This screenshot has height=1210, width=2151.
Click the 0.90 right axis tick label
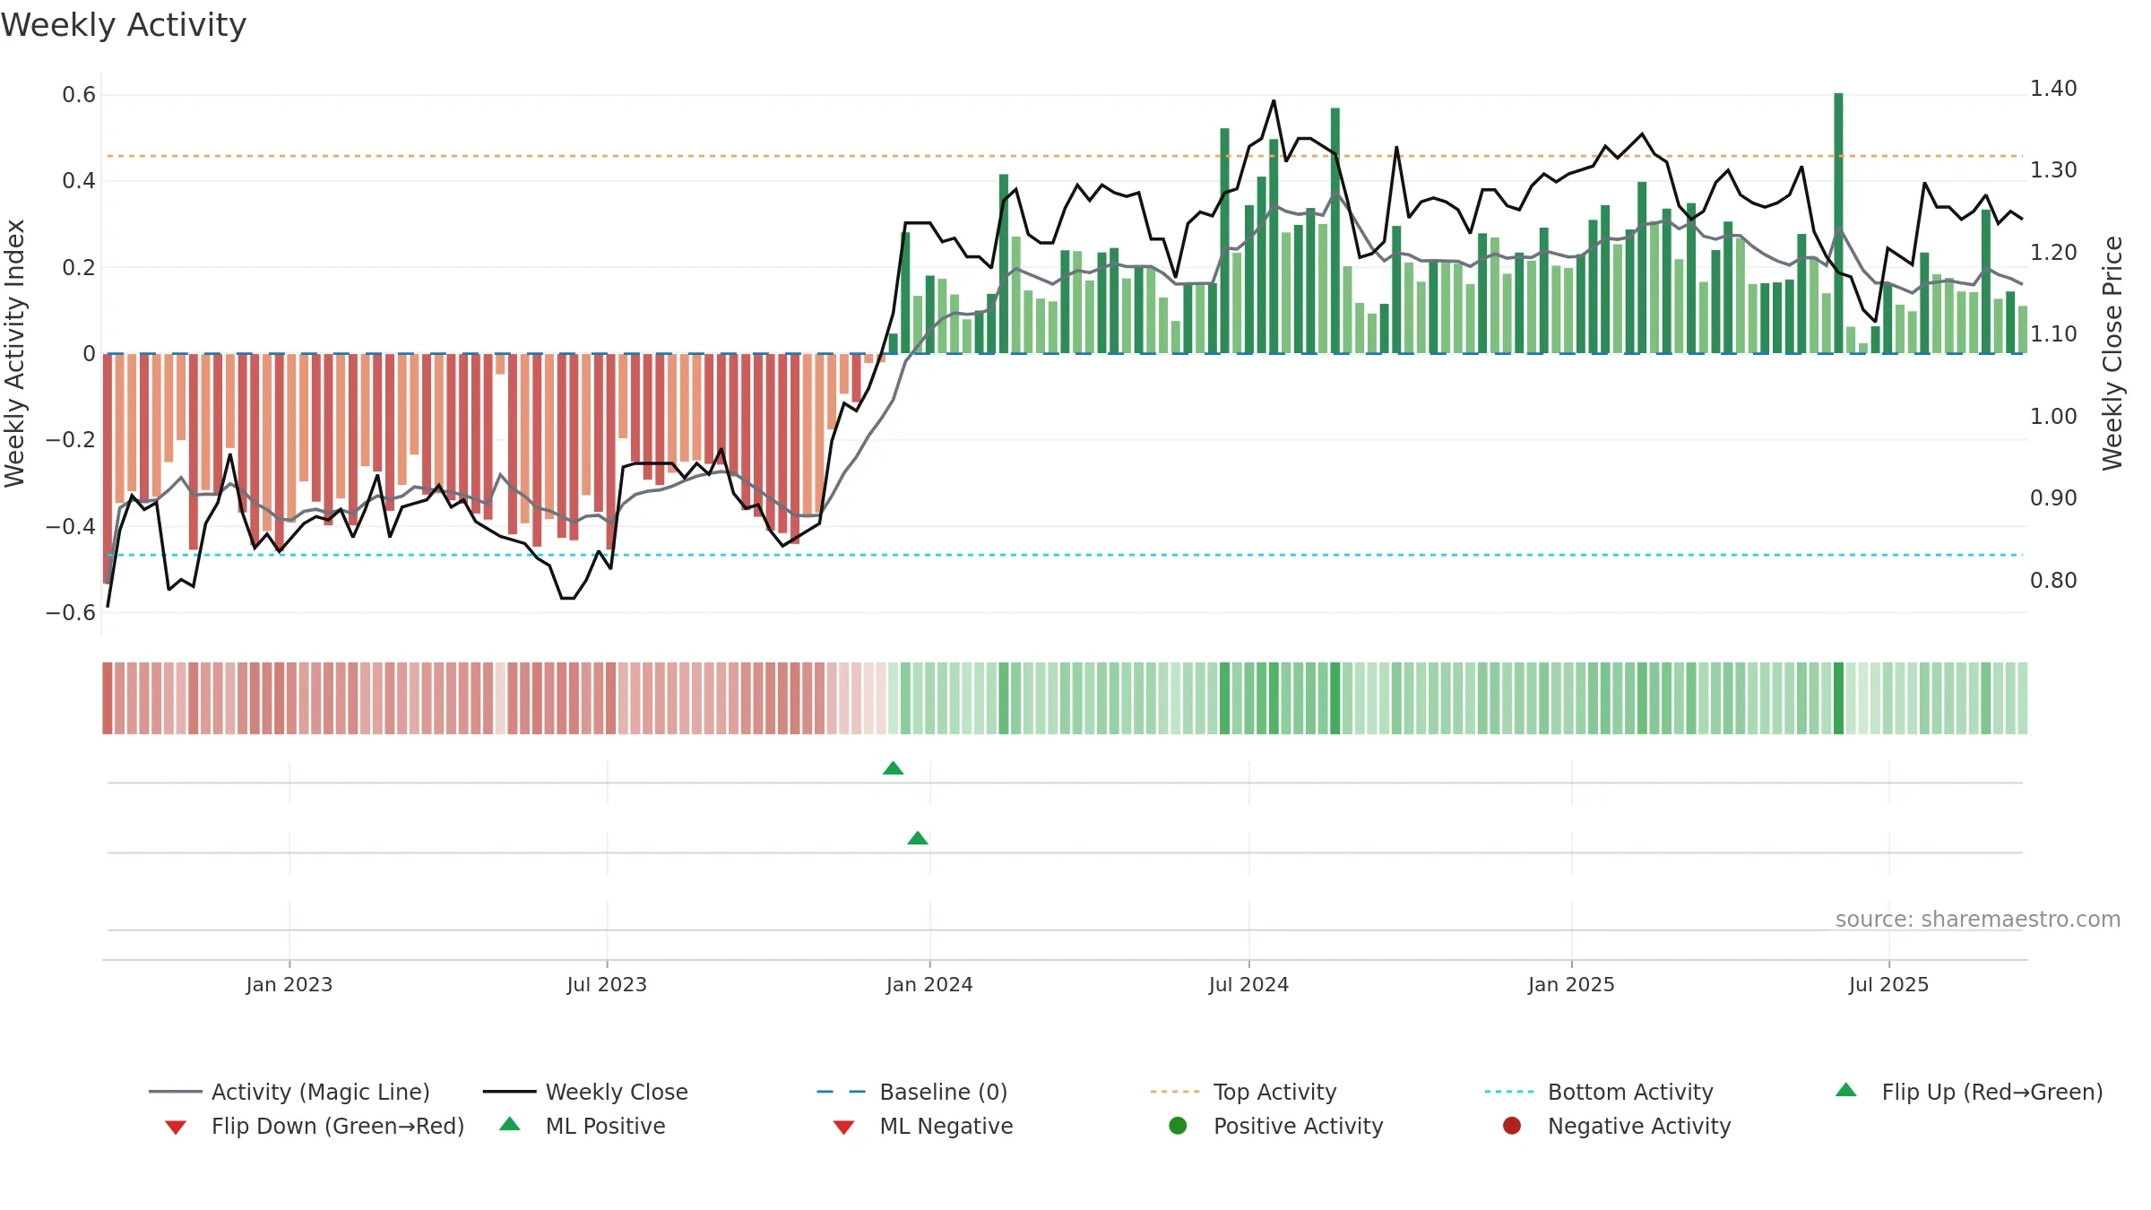[2053, 498]
